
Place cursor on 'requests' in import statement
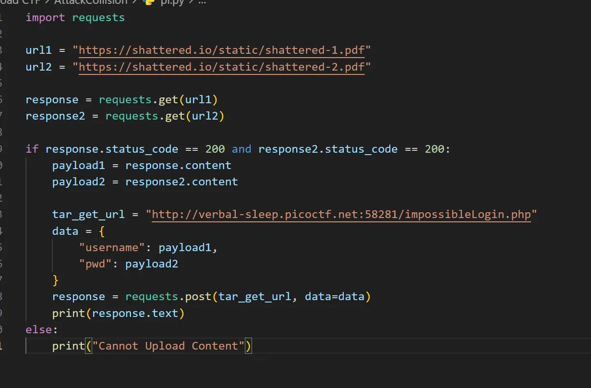[98, 18]
